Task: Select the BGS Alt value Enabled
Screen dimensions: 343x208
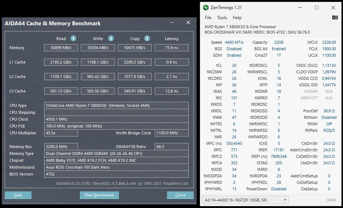Action: [x=279, y=49]
